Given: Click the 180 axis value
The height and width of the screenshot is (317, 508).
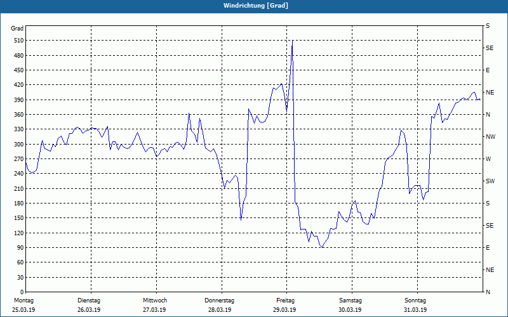Looking at the screenshot, I should [18, 204].
